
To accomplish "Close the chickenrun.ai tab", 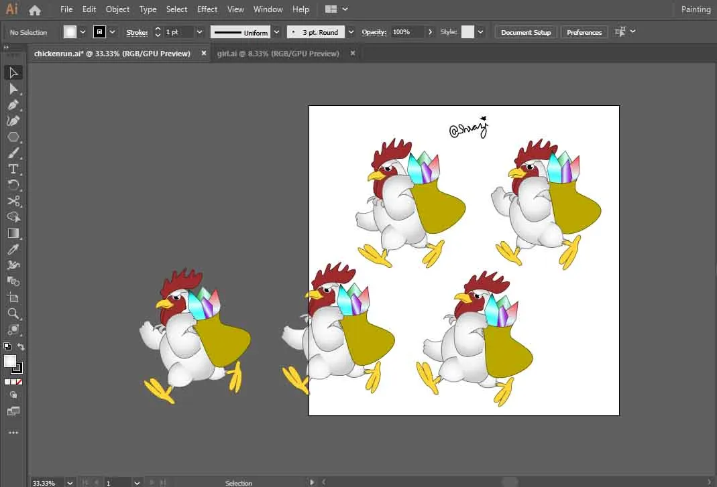I will pos(204,53).
